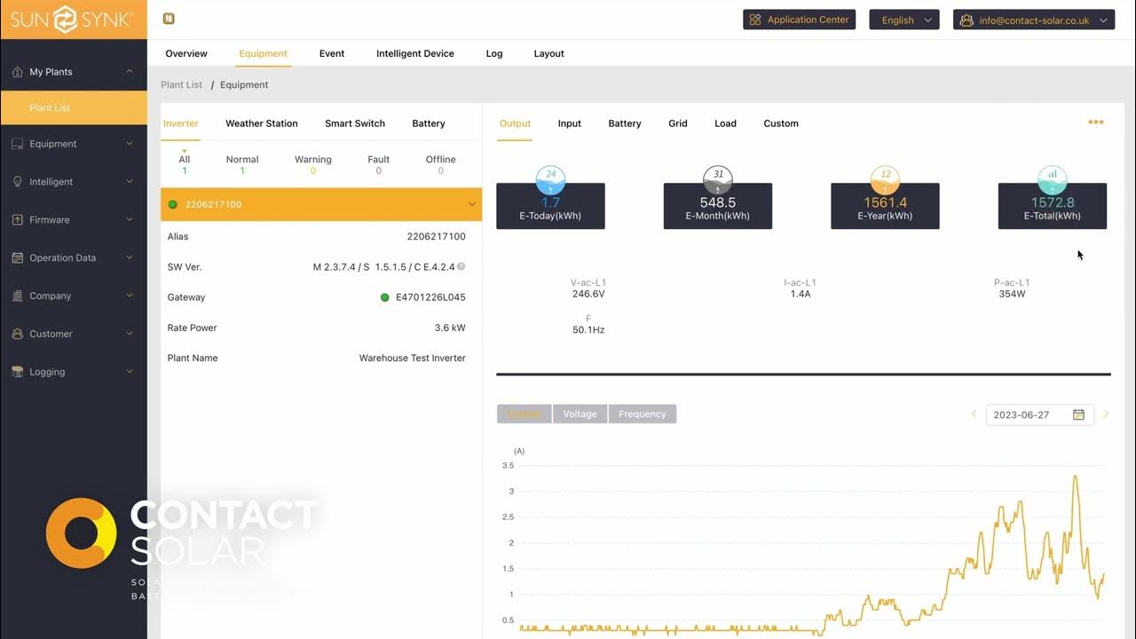Select the Smart Switch tab
Image resolution: width=1136 pixels, height=639 pixels.
click(x=355, y=123)
